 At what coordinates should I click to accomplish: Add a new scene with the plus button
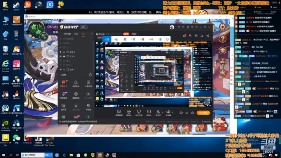pyautogui.click(x=92, y=34)
